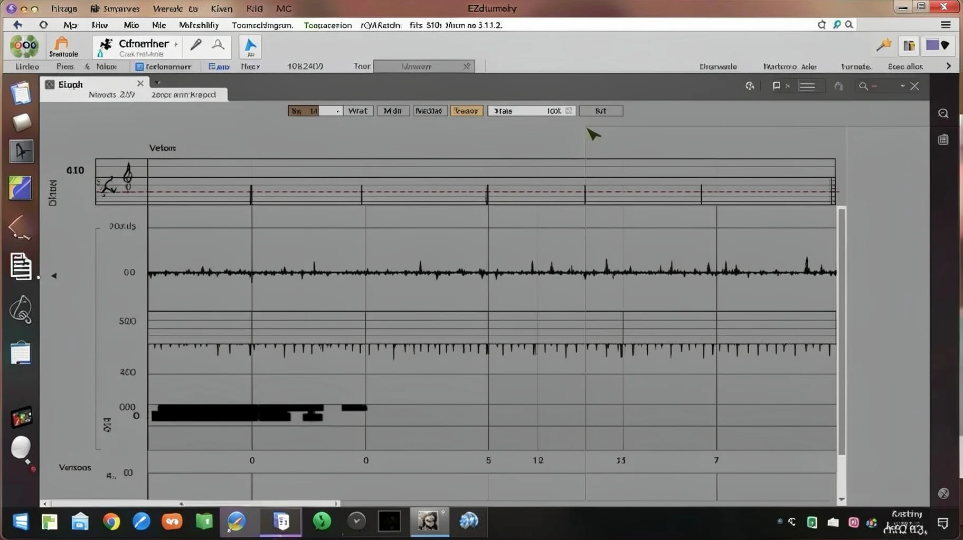963x540 pixels.
Task: Click the vertical scrollbar beside the graph
Action: coord(842,331)
